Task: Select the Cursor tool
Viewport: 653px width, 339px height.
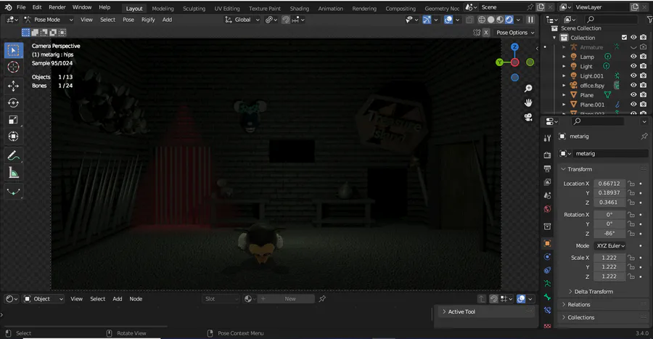Action: pyautogui.click(x=13, y=67)
